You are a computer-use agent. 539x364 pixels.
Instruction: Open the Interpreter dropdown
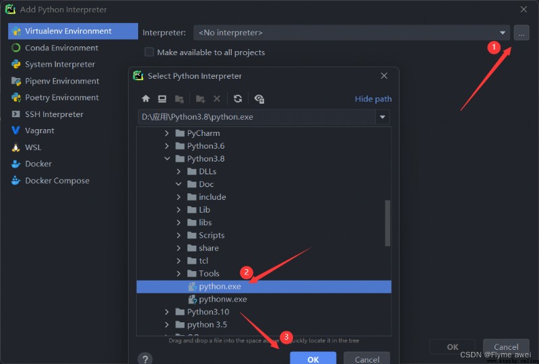click(502, 32)
